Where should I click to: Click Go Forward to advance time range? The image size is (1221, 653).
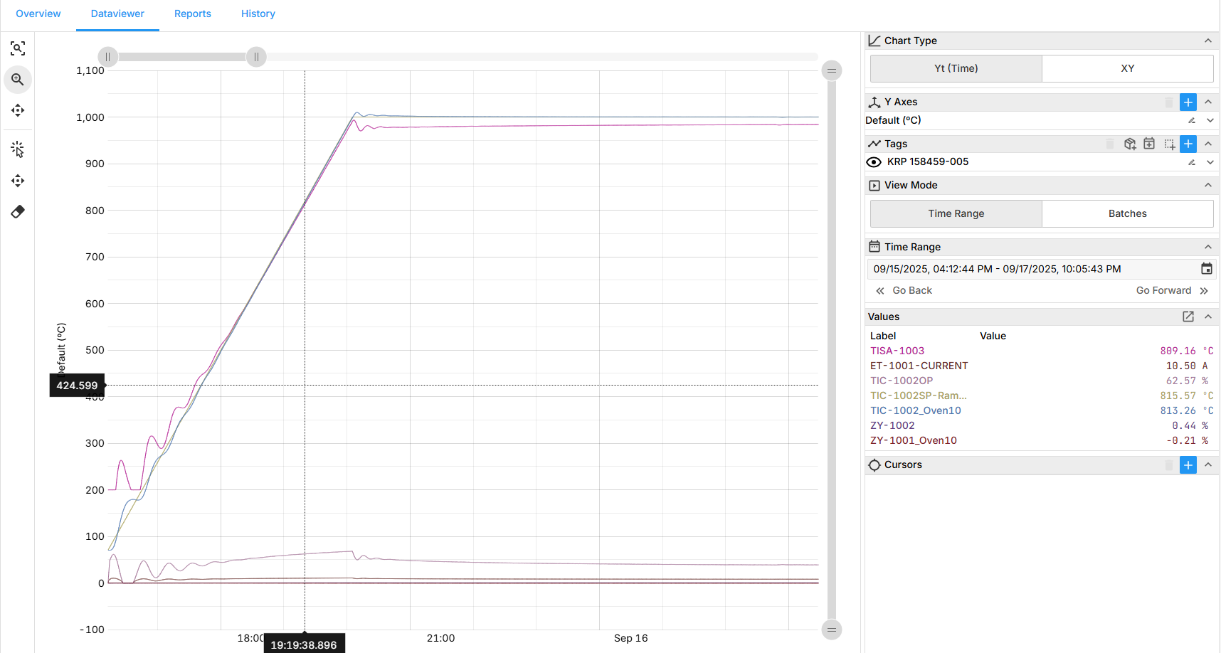point(1171,290)
